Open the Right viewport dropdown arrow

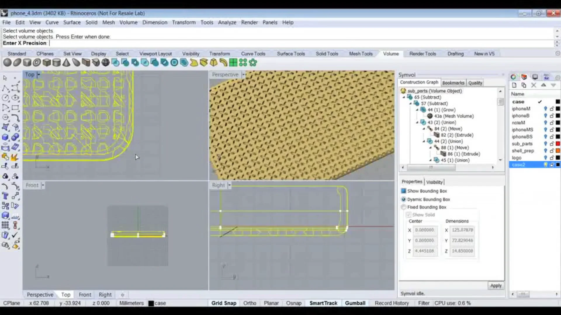point(229,185)
